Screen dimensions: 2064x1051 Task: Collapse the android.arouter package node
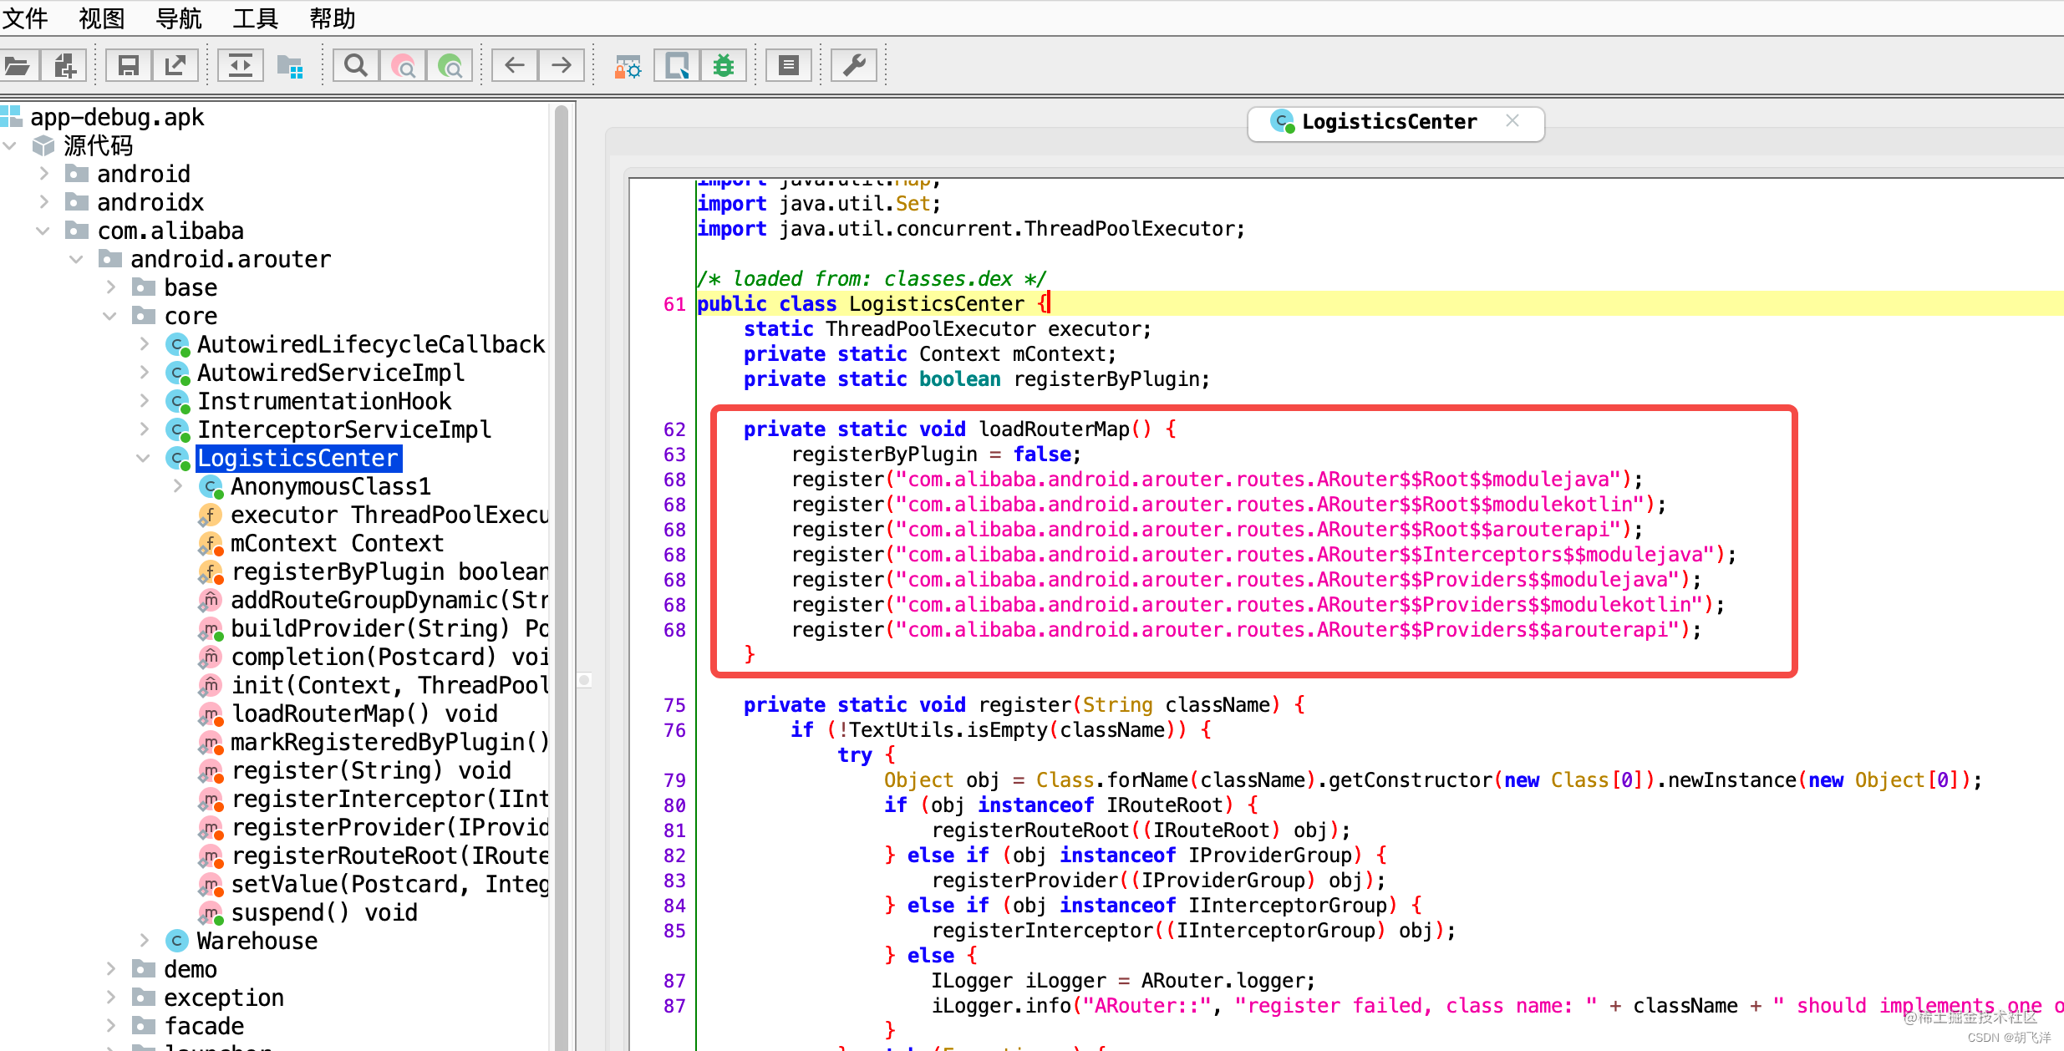[x=77, y=259]
